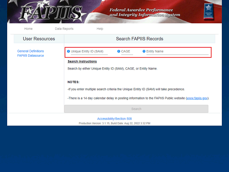
Task: Focus the CAGE input field
Action: pos(127,52)
